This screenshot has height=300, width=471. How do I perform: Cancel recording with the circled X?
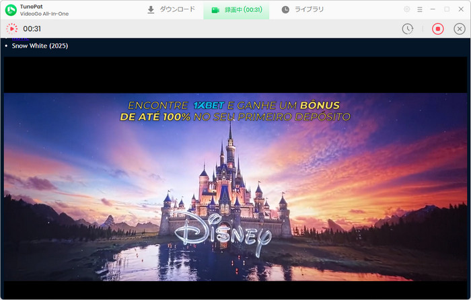point(460,29)
